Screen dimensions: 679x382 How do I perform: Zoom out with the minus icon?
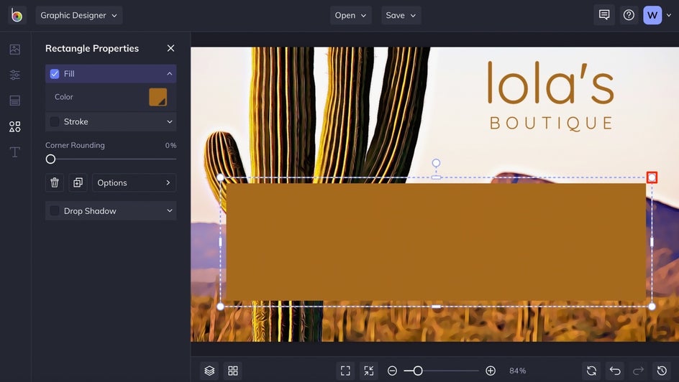392,371
